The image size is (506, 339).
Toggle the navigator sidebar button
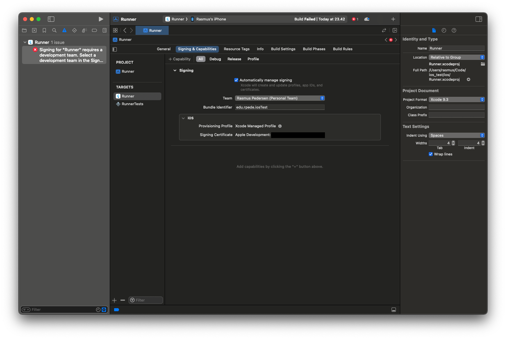click(51, 19)
